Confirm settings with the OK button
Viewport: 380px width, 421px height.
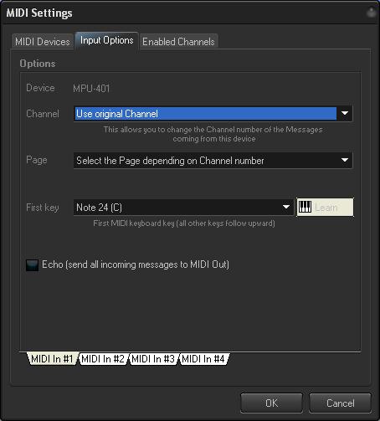click(271, 403)
